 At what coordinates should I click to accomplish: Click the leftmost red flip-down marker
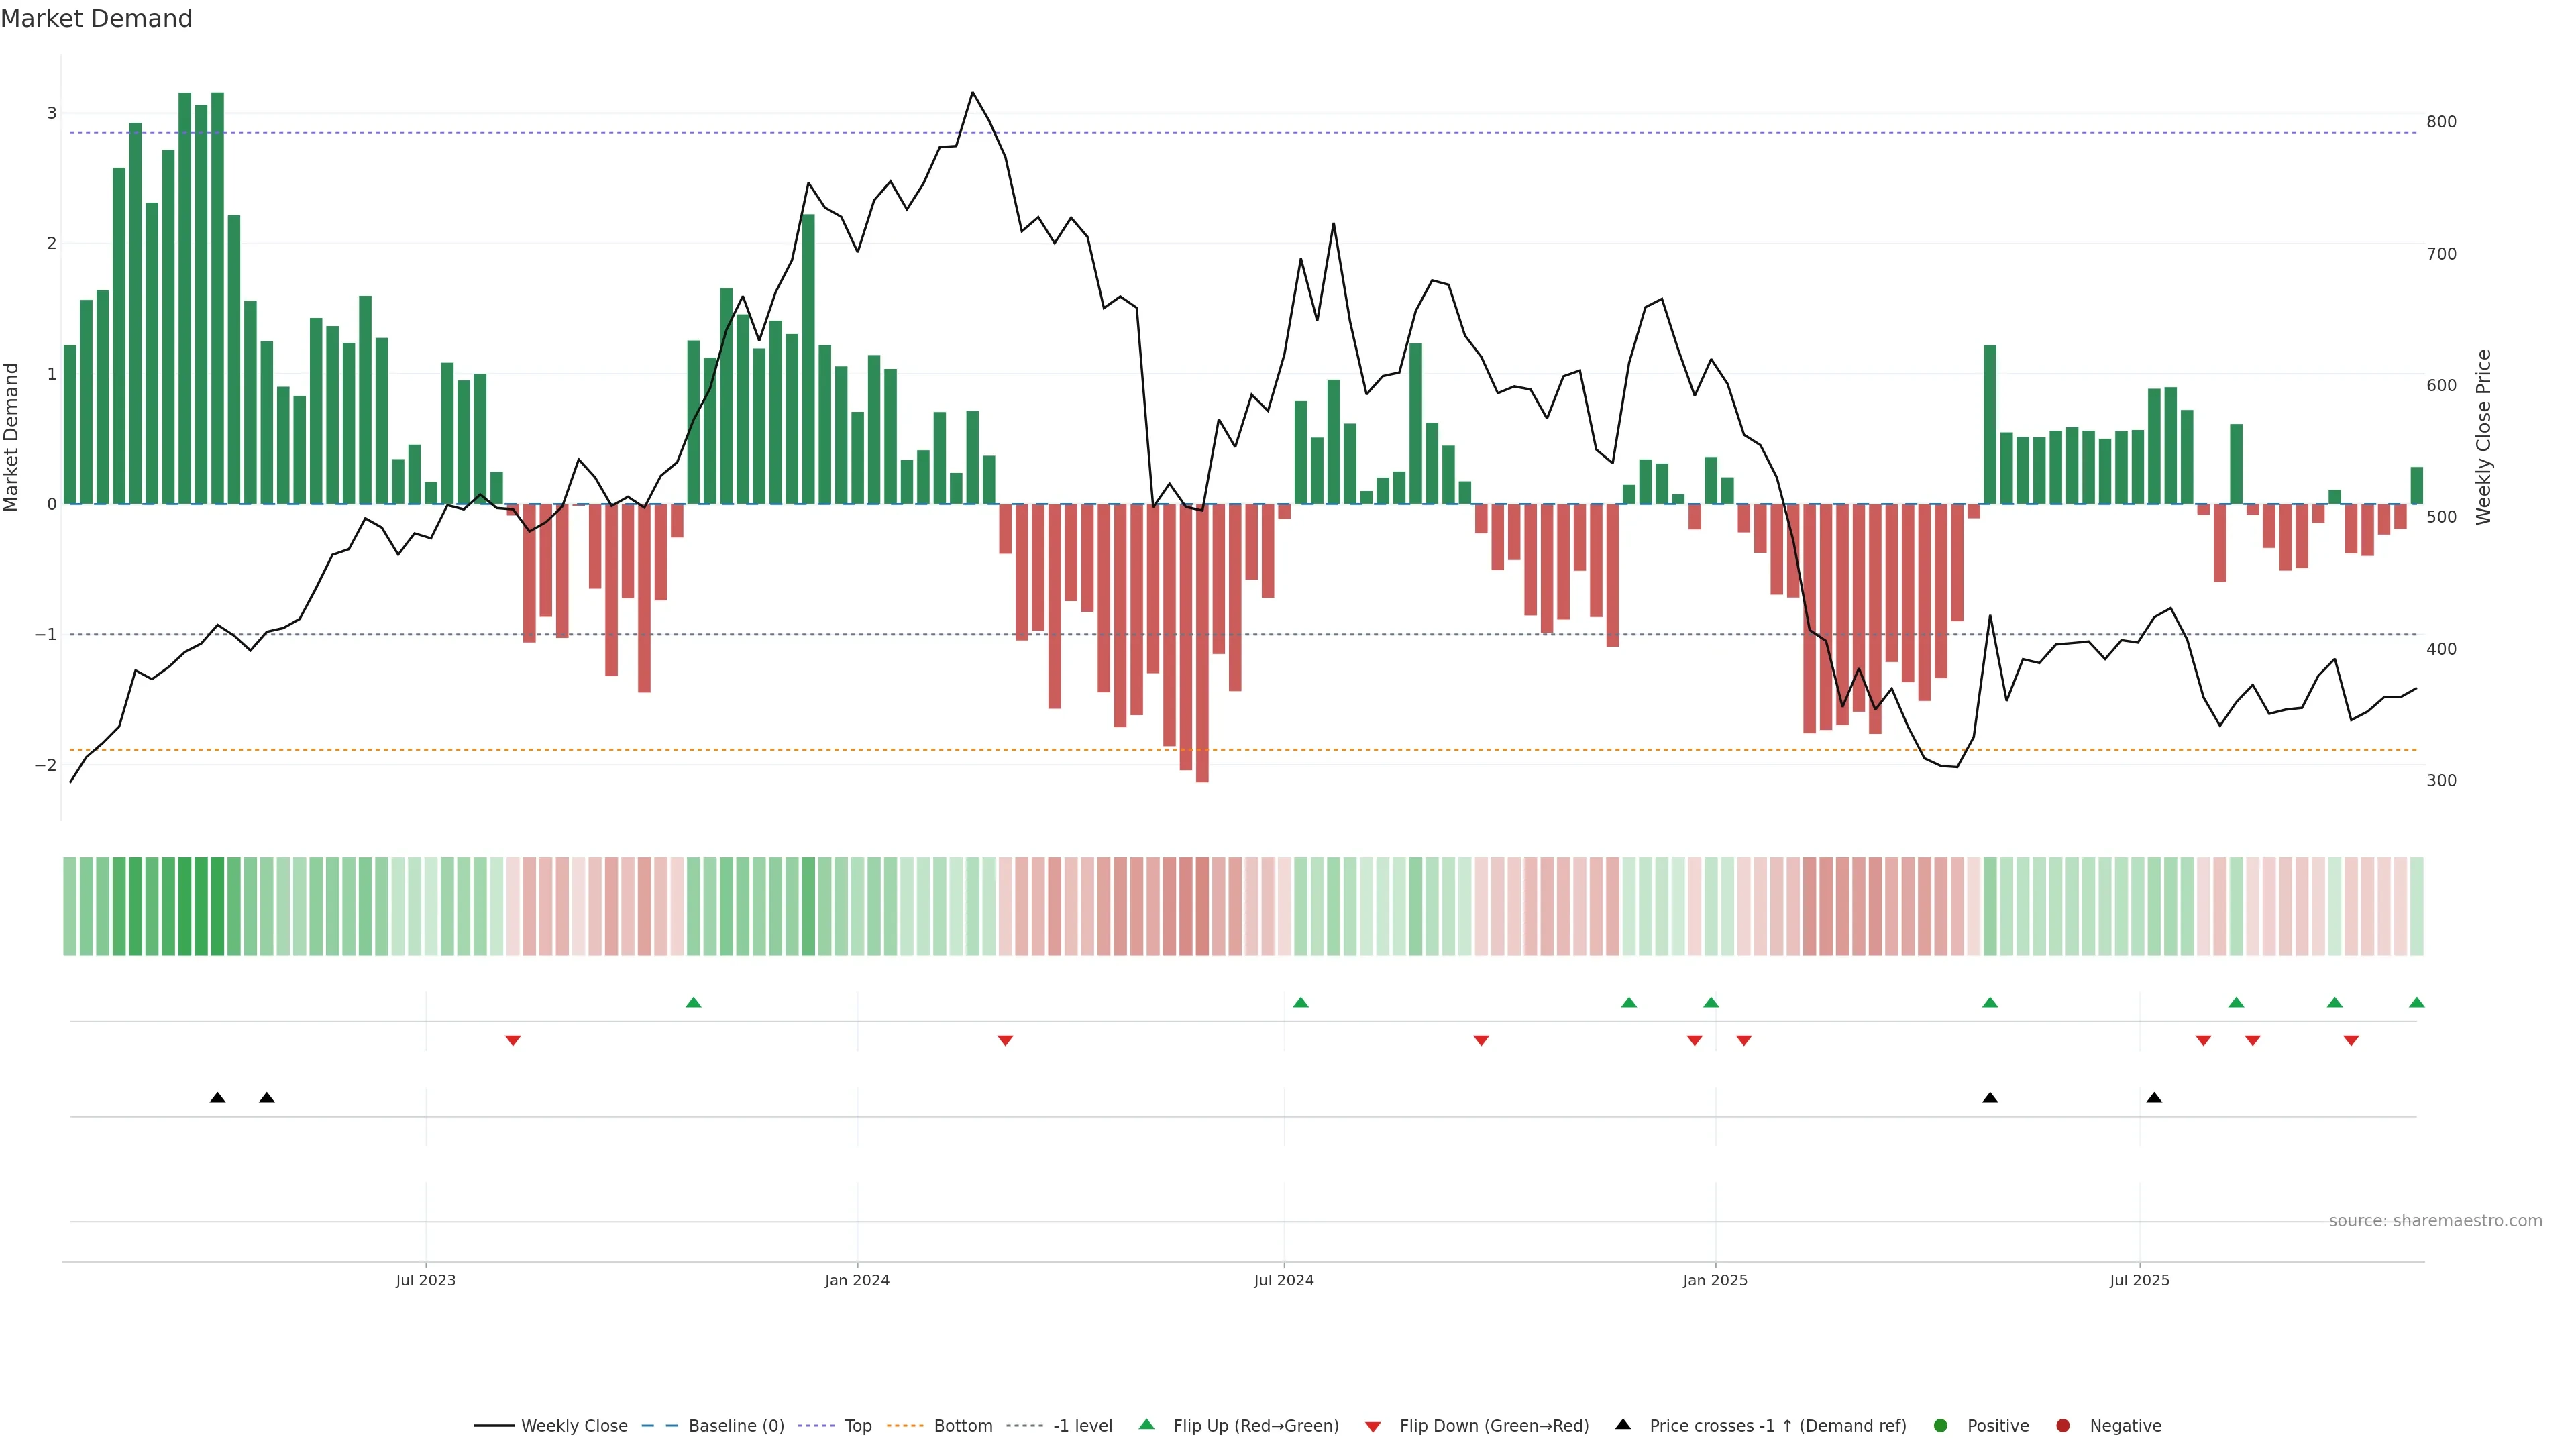pyautogui.click(x=513, y=1041)
